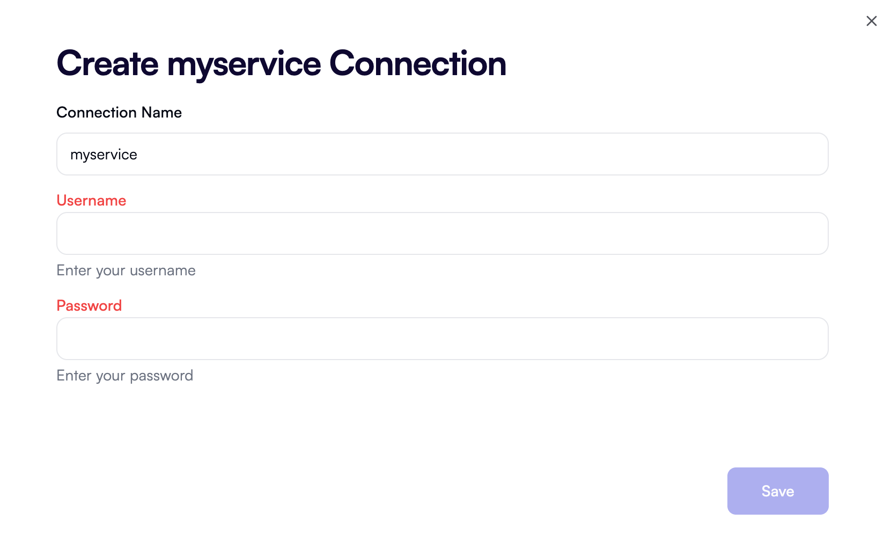891x549 pixels.
Task: Click the red Username label
Action: coord(91,200)
